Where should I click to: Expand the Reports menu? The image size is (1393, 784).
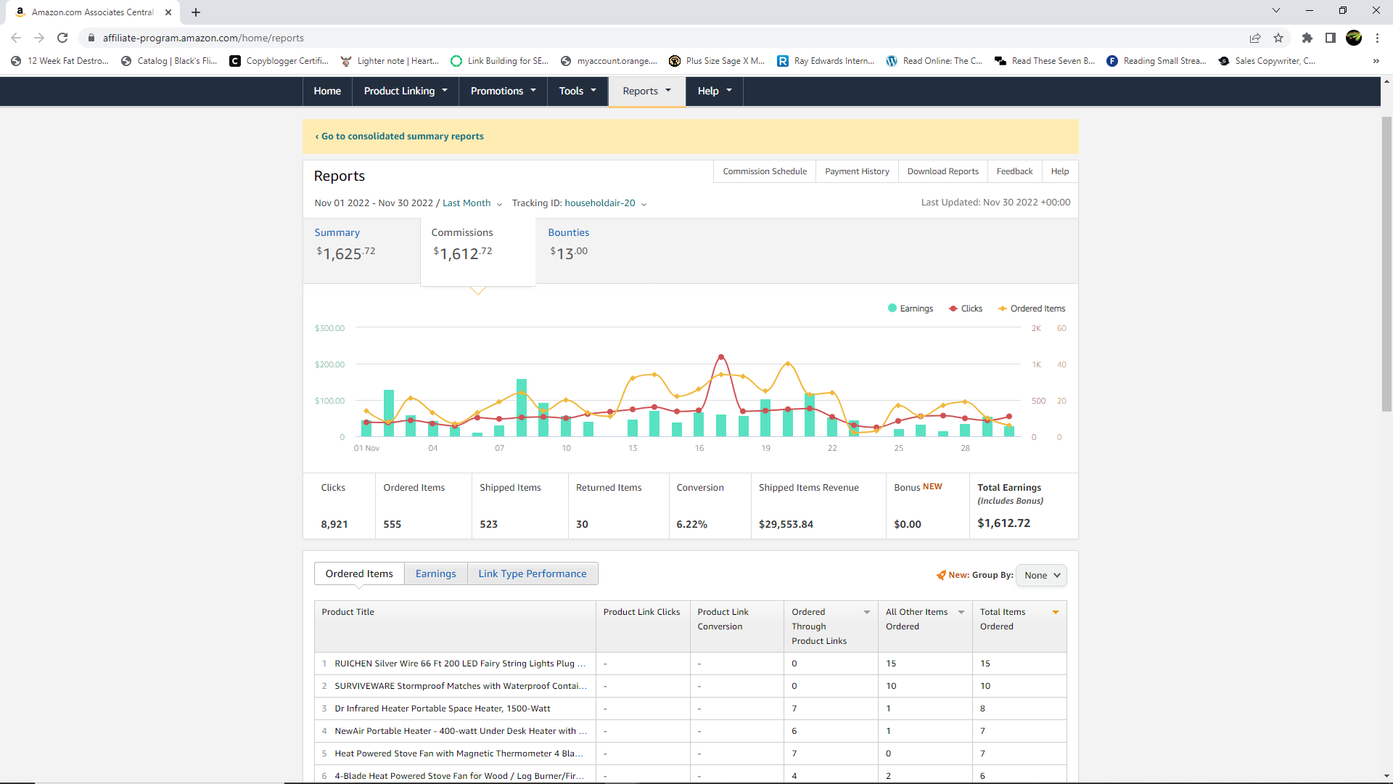click(x=647, y=91)
